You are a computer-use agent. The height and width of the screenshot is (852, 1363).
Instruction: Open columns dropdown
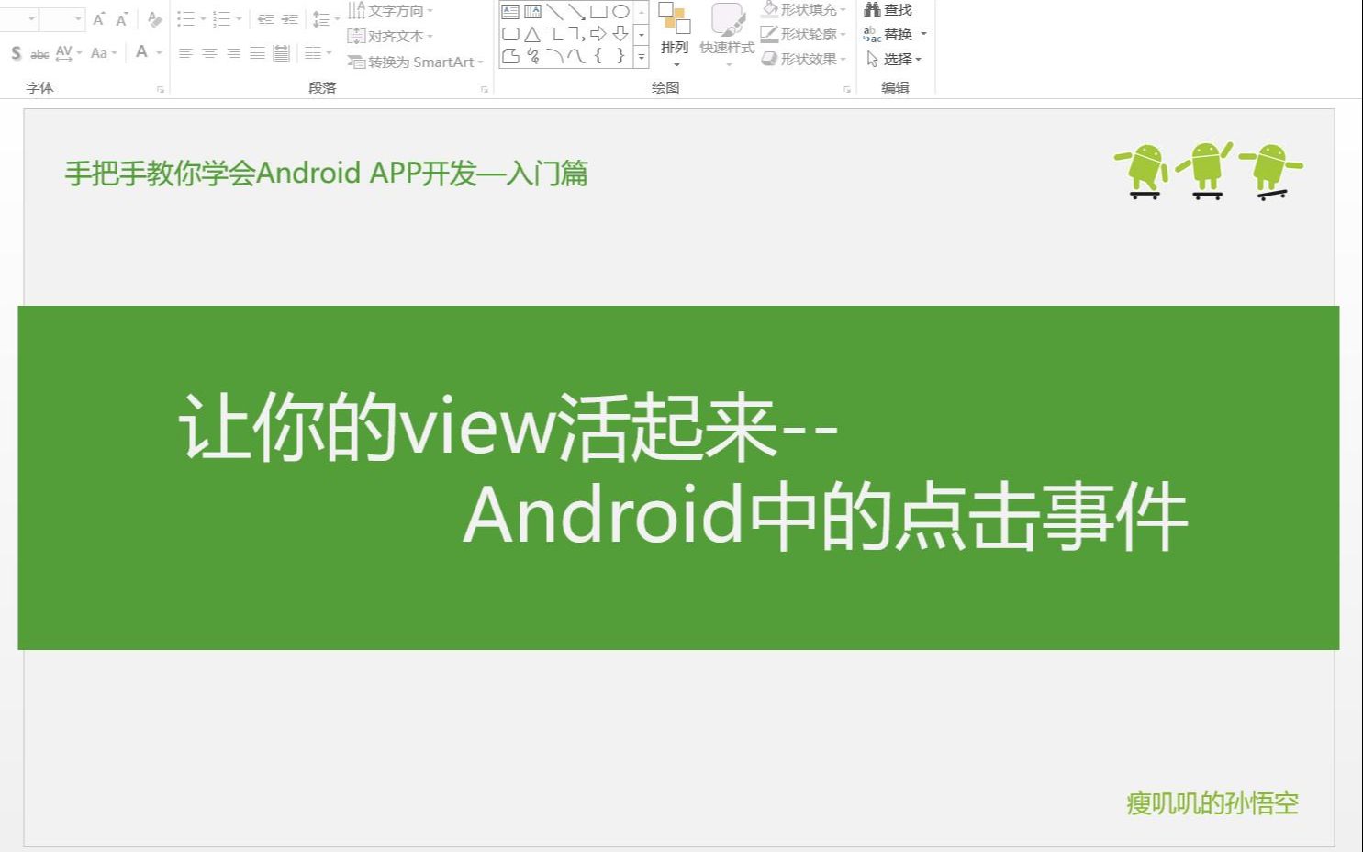coord(318,53)
